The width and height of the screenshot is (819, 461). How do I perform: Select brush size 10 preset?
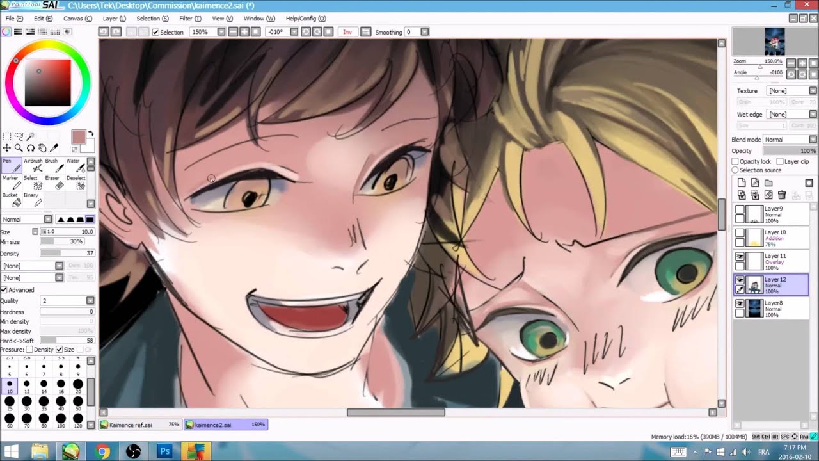coord(9,386)
